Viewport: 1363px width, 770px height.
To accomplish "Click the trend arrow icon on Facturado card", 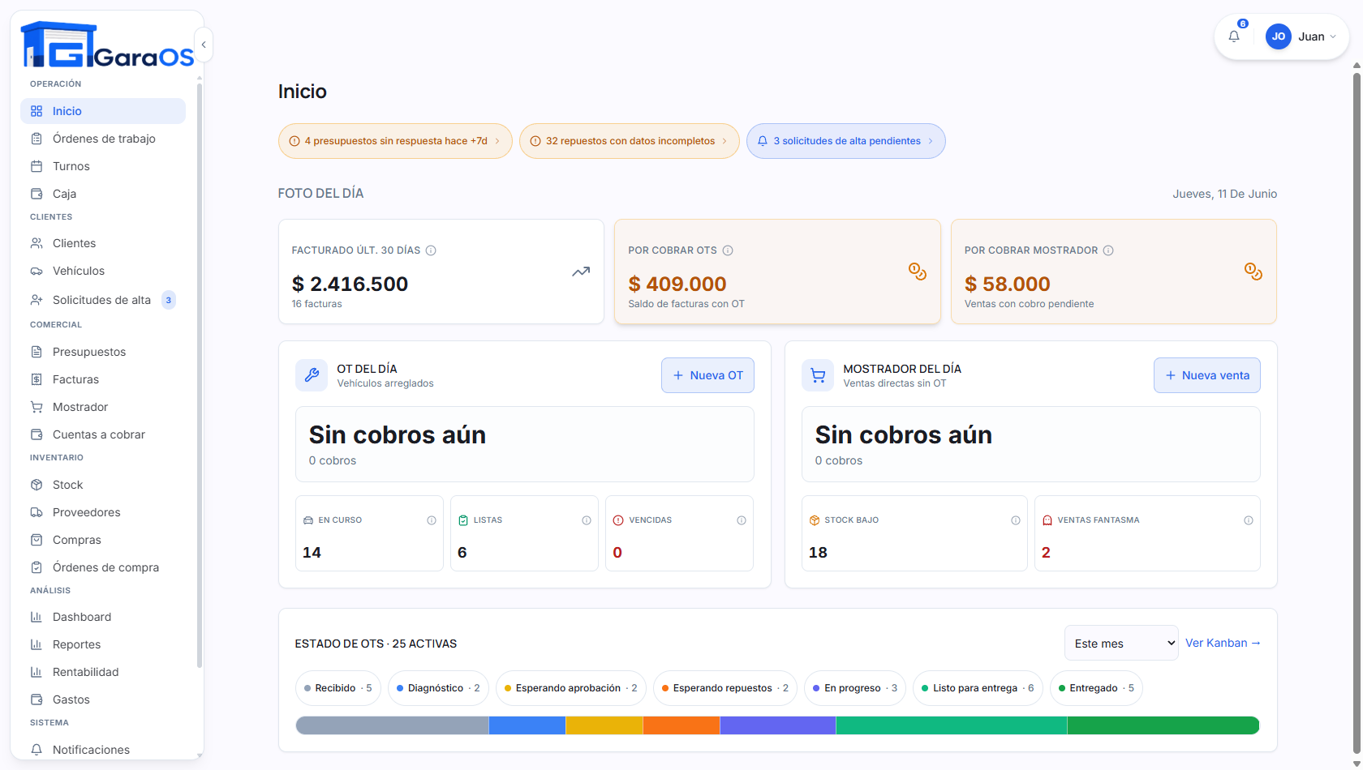I will tap(581, 272).
